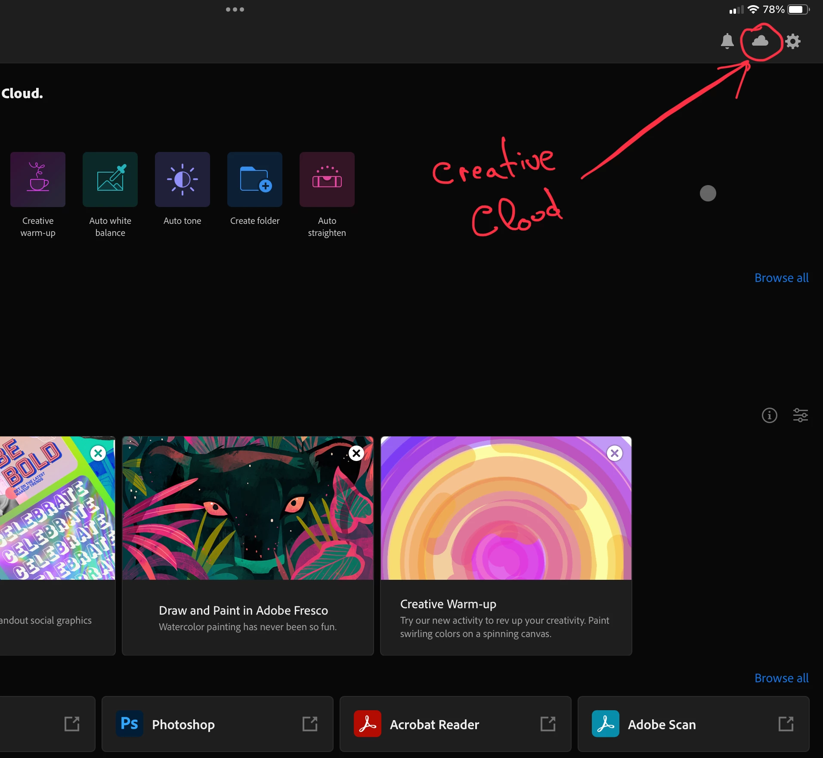Open Draw and Paint in Adobe Fresco title
Viewport: 823px width, 758px height.
[243, 610]
